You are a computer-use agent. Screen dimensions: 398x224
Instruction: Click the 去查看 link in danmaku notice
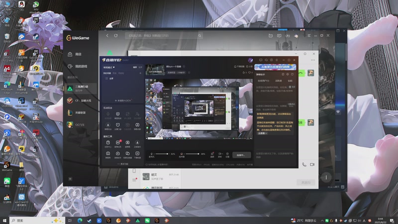(x=262, y=133)
